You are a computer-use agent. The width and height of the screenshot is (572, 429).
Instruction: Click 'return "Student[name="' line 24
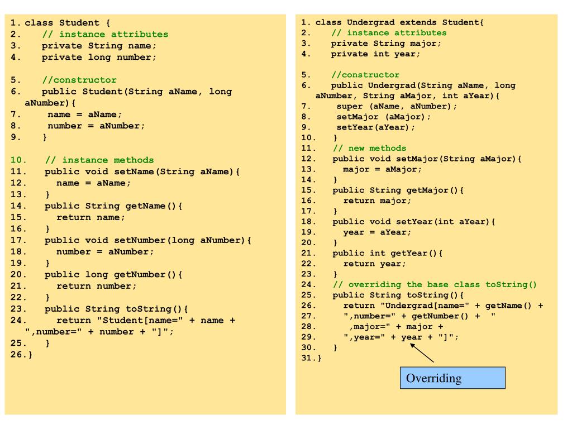pyautogui.click(x=146, y=320)
